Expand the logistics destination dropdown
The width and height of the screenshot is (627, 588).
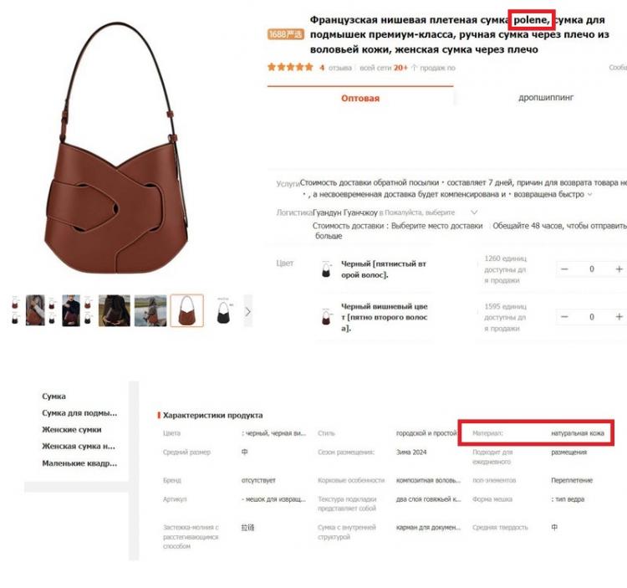474,212
